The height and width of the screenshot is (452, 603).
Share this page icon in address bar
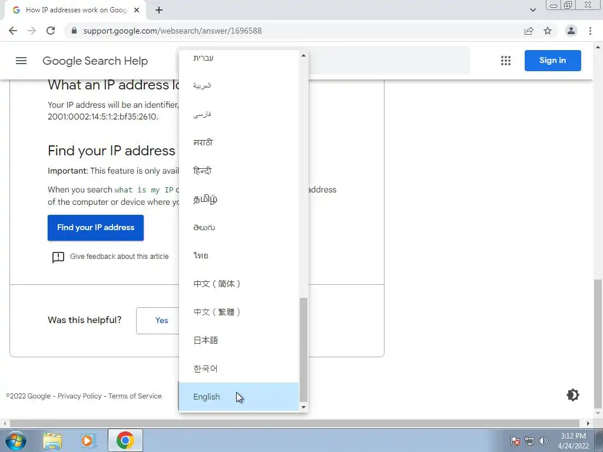pyautogui.click(x=529, y=31)
